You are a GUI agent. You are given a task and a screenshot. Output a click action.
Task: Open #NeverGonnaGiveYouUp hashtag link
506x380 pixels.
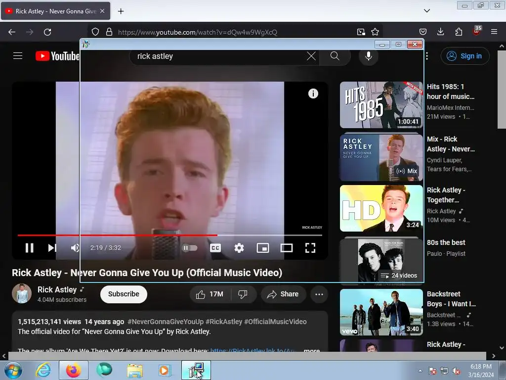point(166,322)
